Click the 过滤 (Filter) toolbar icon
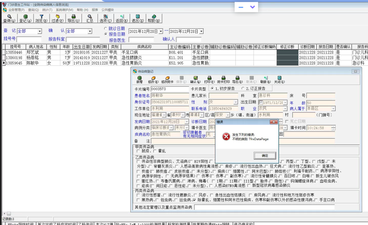368x225 pixels. coord(57,18)
